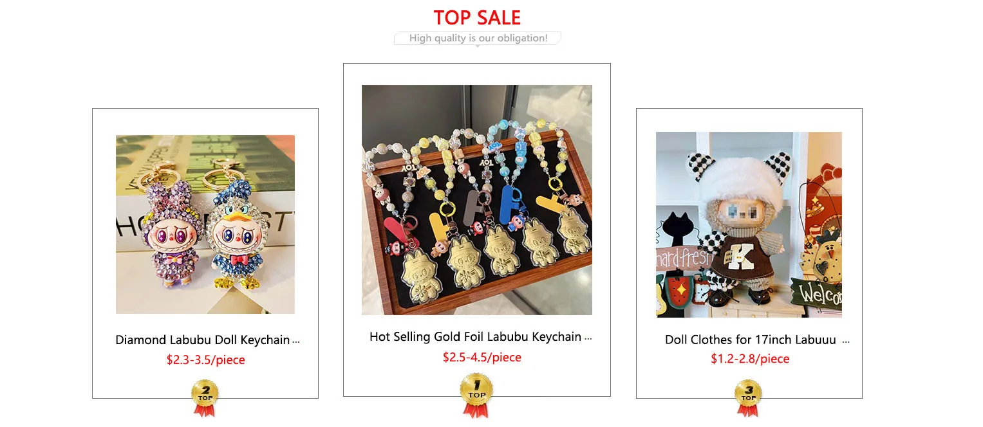The height and width of the screenshot is (427, 983).
Task: Click the 'High quality is our obligation!' banner
Action: (478, 39)
